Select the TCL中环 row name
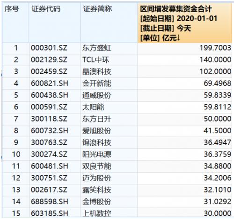This screenshot has height=219, width=234. 95,60
